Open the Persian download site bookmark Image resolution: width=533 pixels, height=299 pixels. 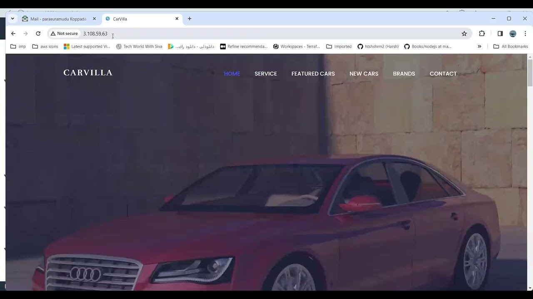coord(191,47)
